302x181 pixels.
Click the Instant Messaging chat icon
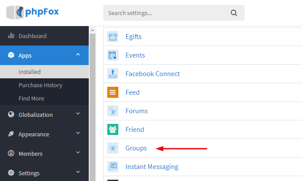(x=113, y=167)
